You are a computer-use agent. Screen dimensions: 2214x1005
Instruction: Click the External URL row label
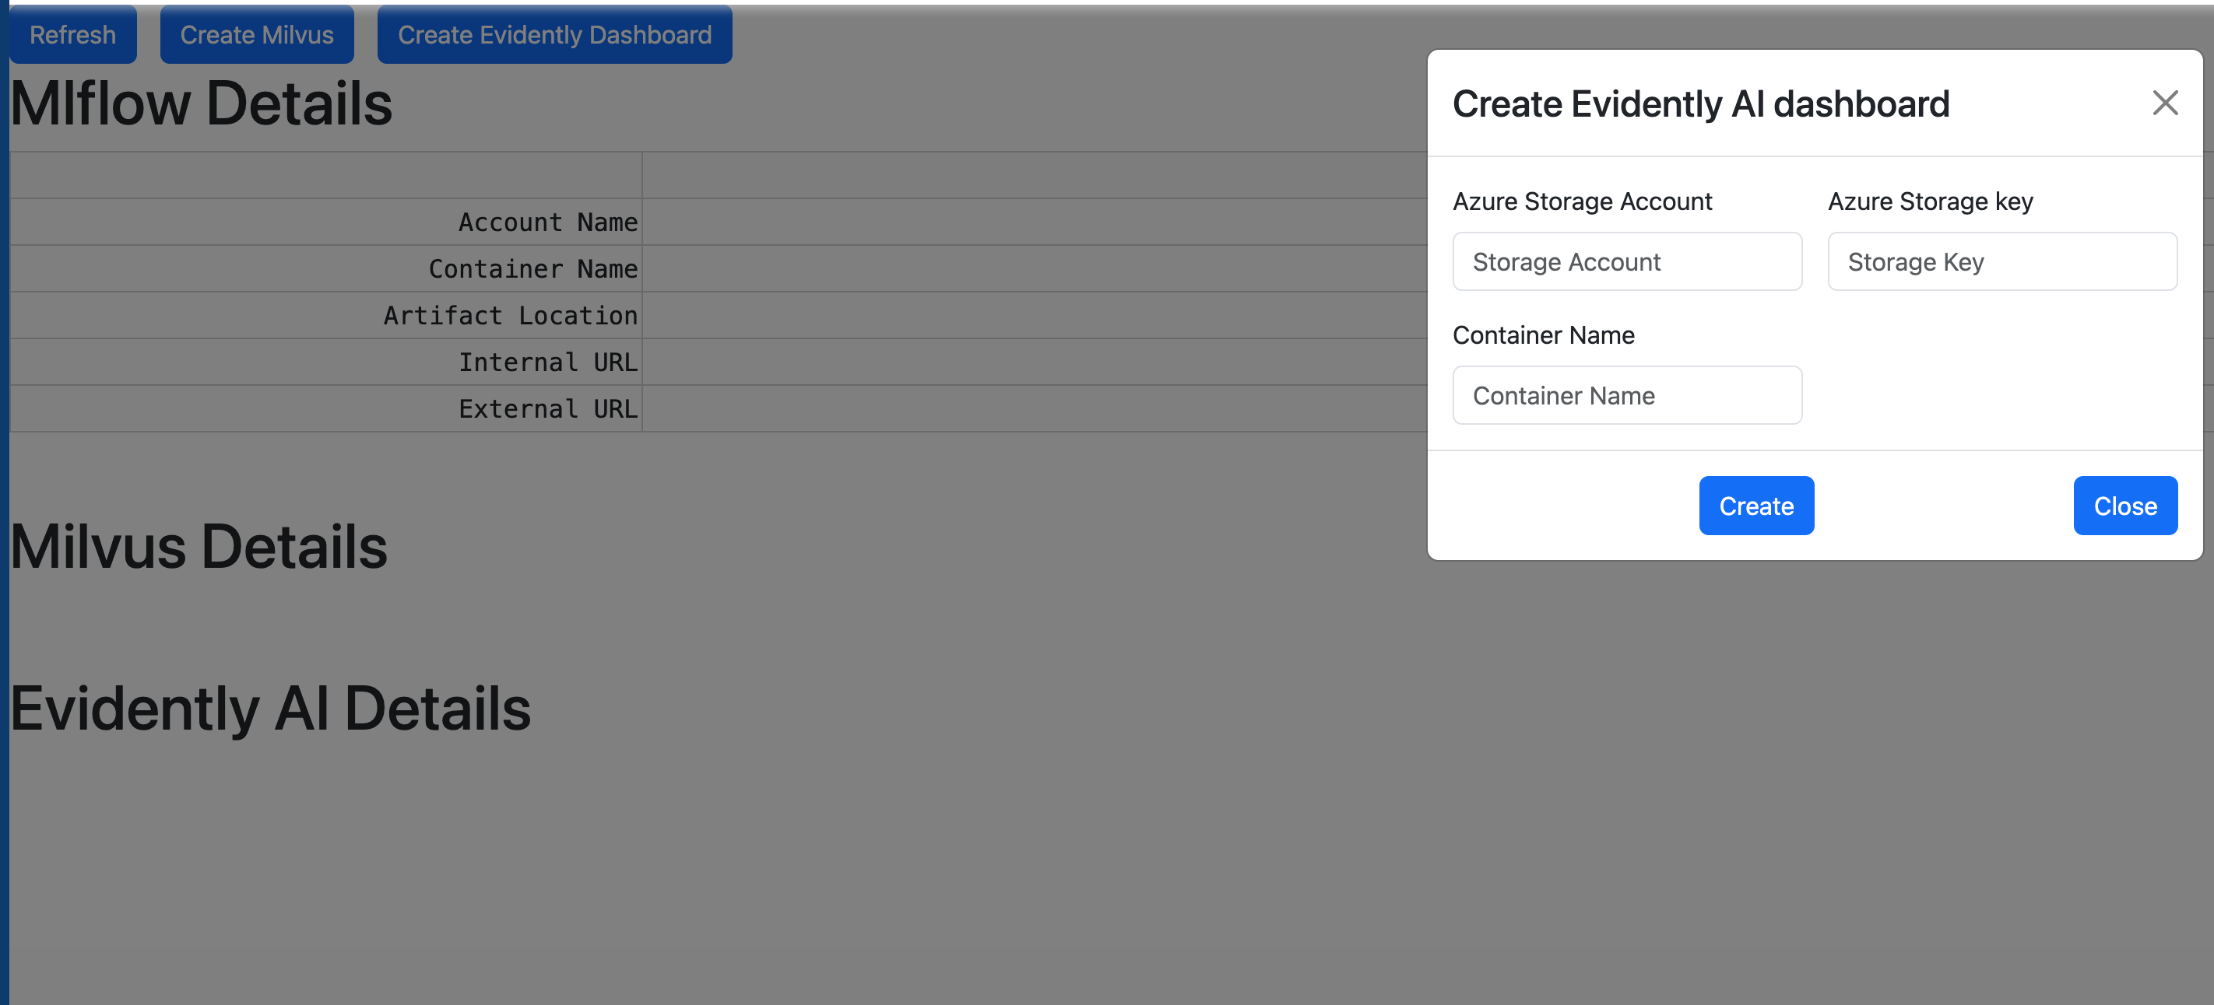pos(547,409)
